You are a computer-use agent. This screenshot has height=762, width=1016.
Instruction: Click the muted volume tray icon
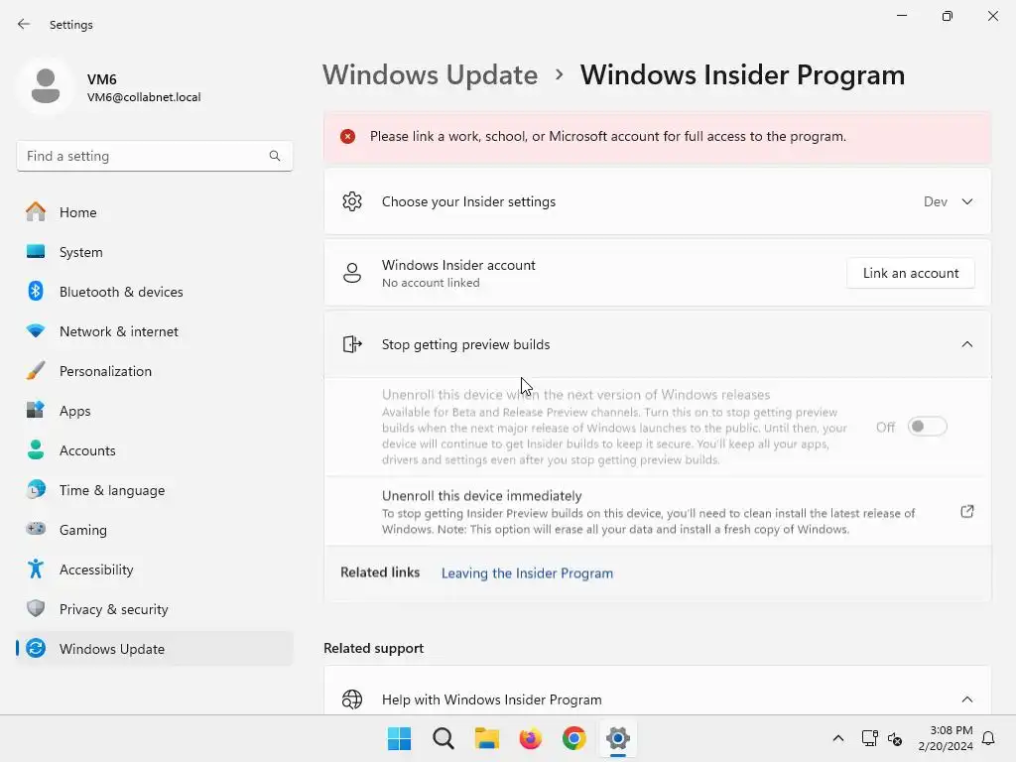[895, 738]
